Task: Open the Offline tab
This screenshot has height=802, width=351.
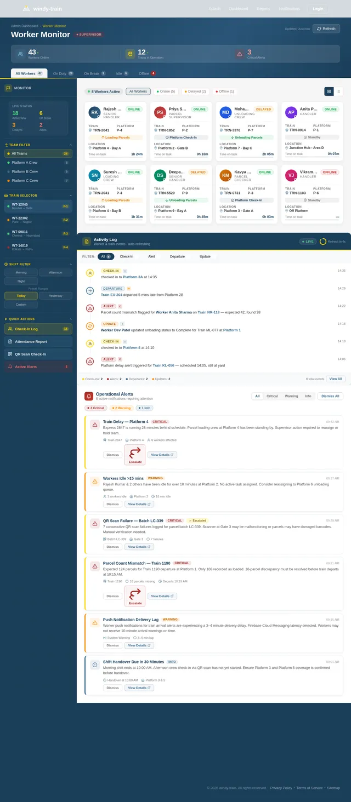Action: pyautogui.click(x=147, y=73)
